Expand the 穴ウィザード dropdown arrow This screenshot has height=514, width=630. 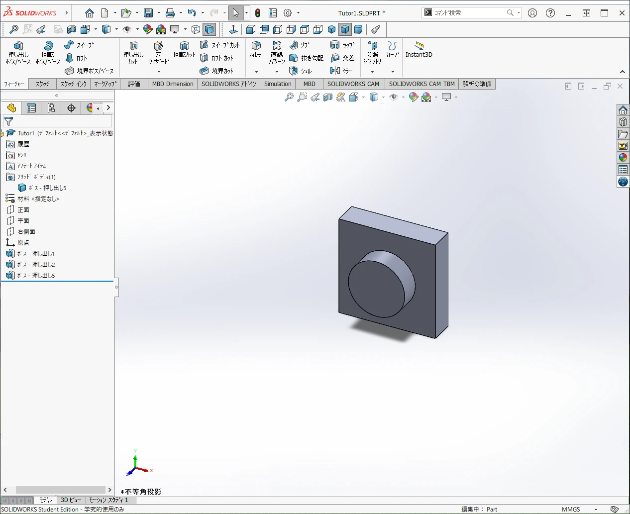pos(159,72)
